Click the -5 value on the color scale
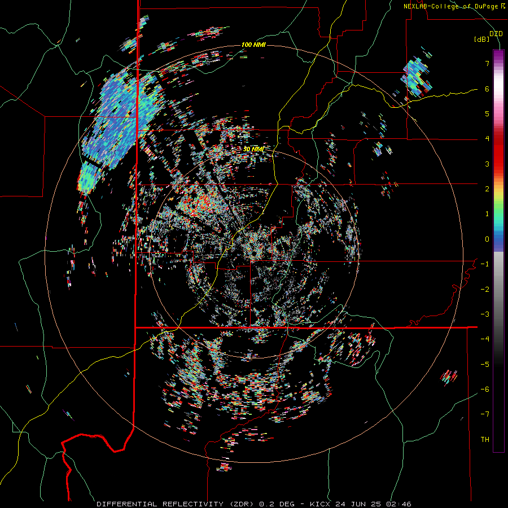508x508 pixels. click(x=485, y=365)
